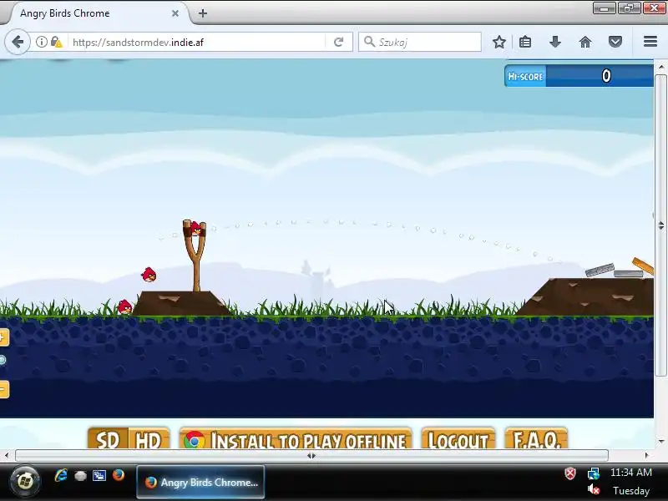Click the red bird waiting on the grass

[x=124, y=306]
